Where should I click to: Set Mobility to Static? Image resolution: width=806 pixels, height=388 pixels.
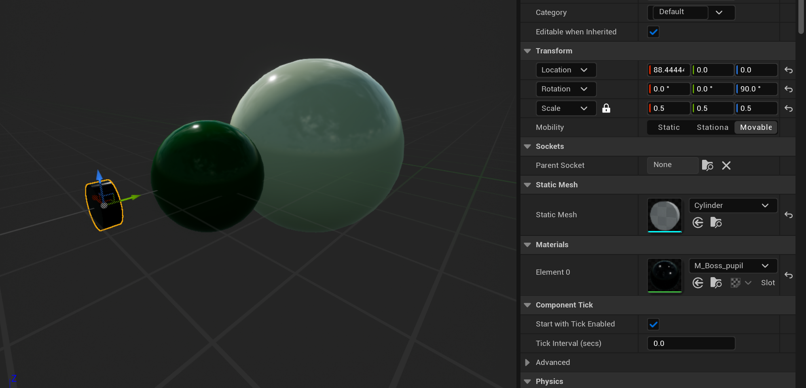(x=668, y=127)
